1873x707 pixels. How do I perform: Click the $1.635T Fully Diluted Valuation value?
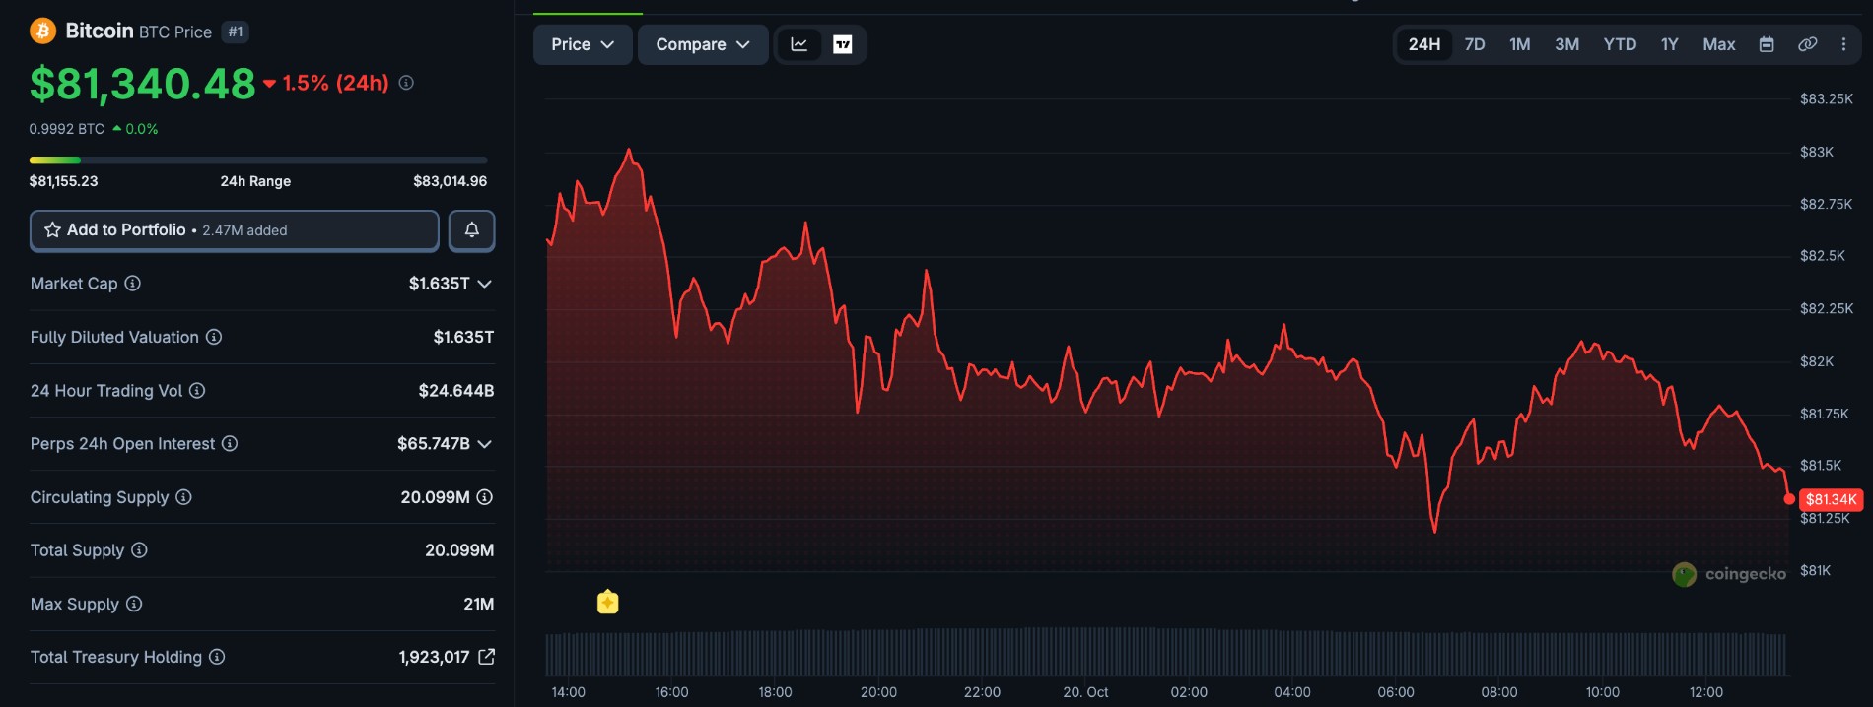[x=463, y=337]
